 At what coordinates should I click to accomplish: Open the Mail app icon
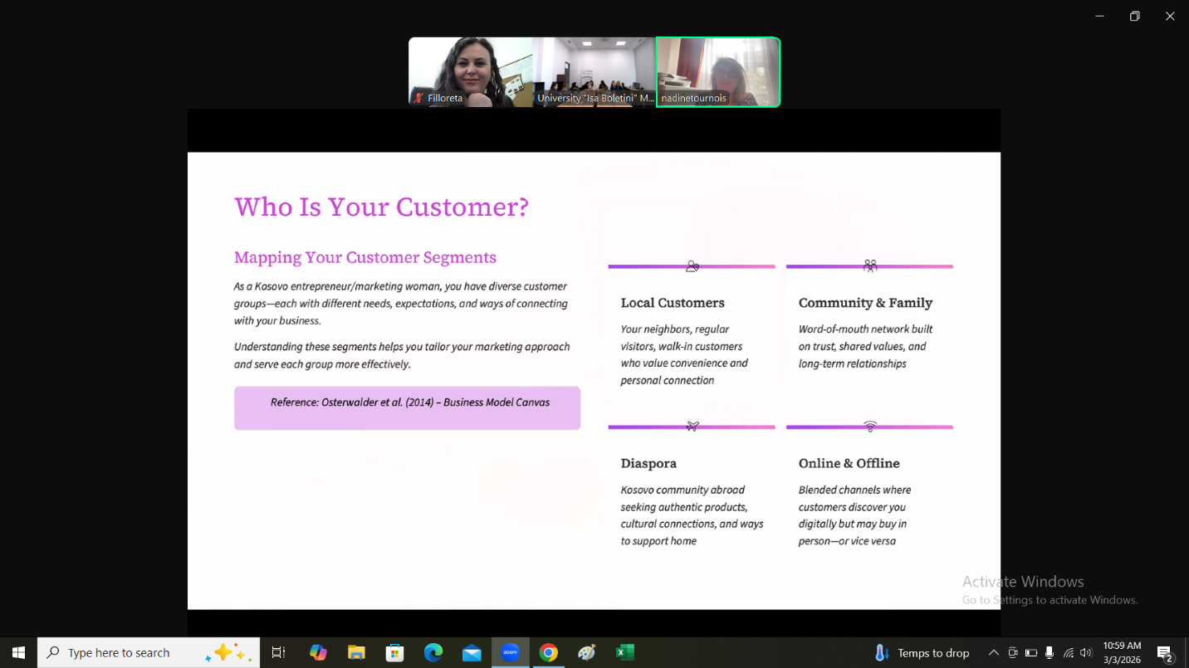click(472, 653)
